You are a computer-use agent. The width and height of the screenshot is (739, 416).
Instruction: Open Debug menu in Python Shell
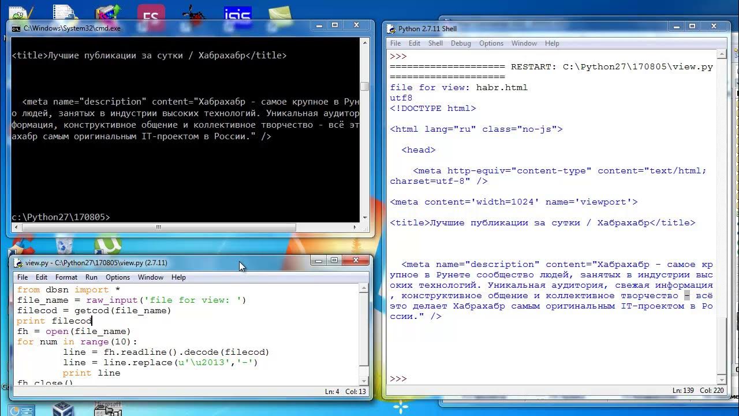coord(461,43)
